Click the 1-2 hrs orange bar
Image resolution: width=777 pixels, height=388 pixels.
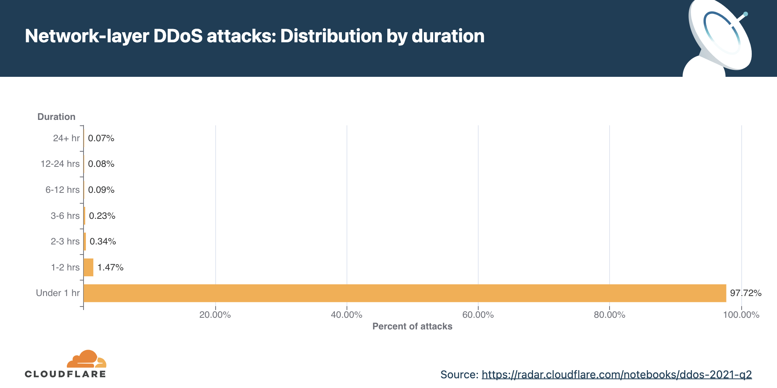(x=88, y=267)
